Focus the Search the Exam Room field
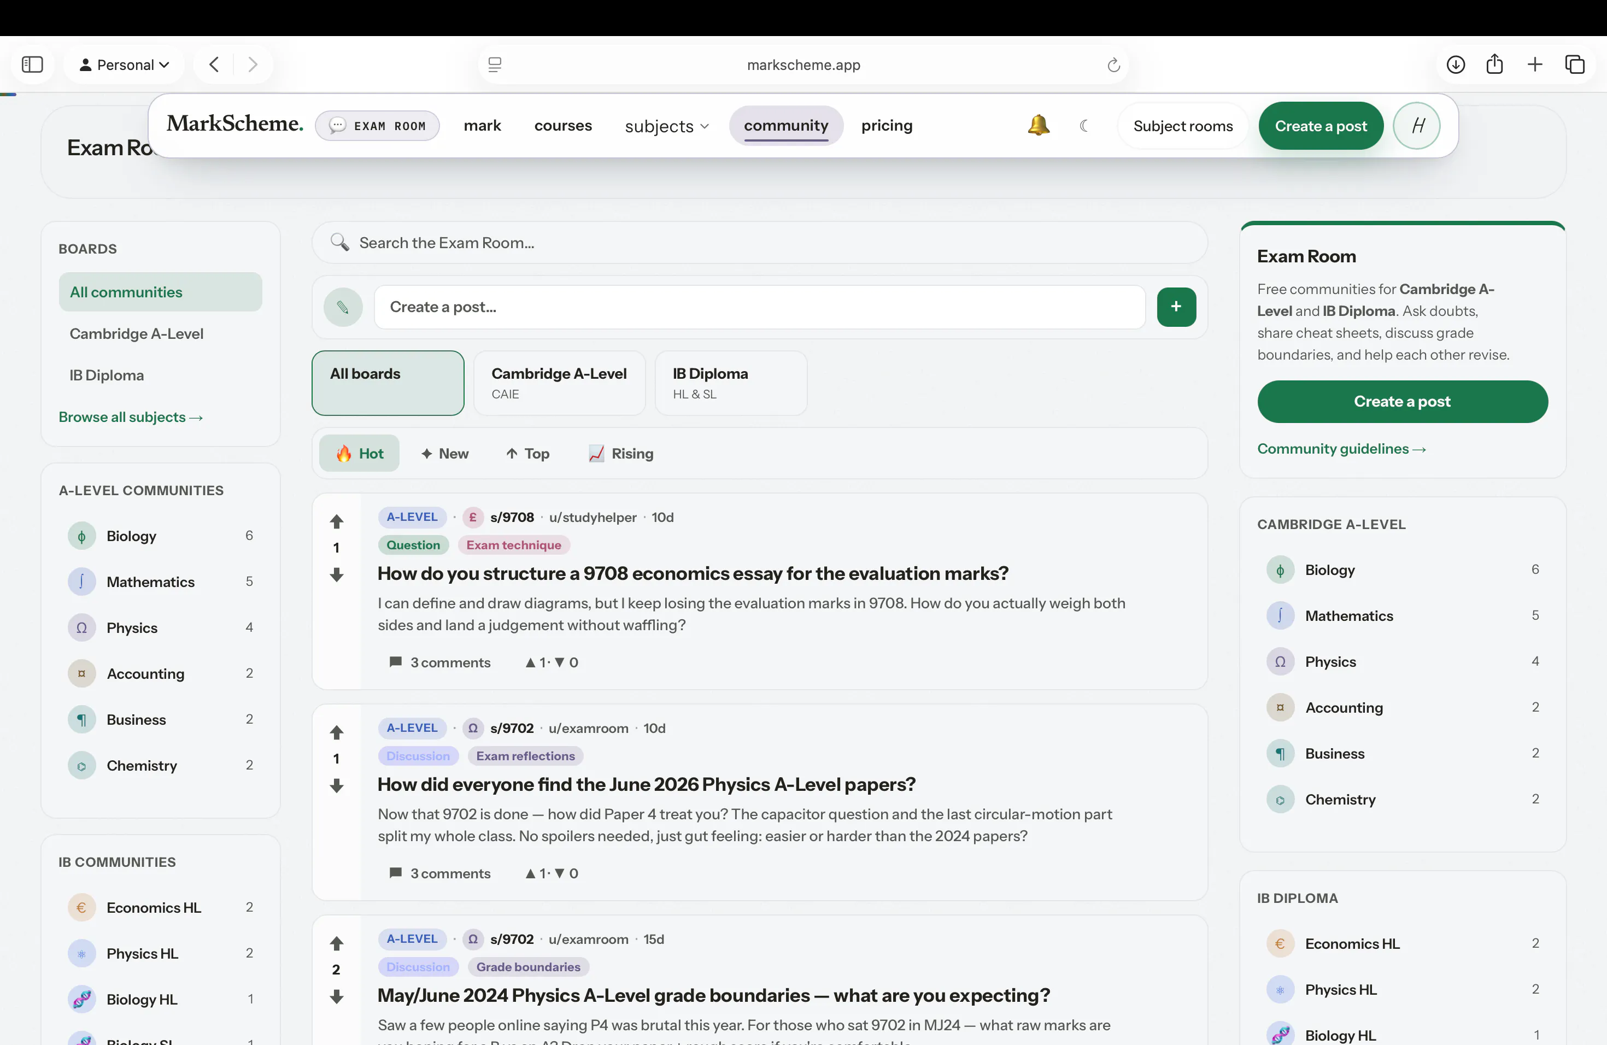This screenshot has height=1045, width=1607. click(x=759, y=242)
